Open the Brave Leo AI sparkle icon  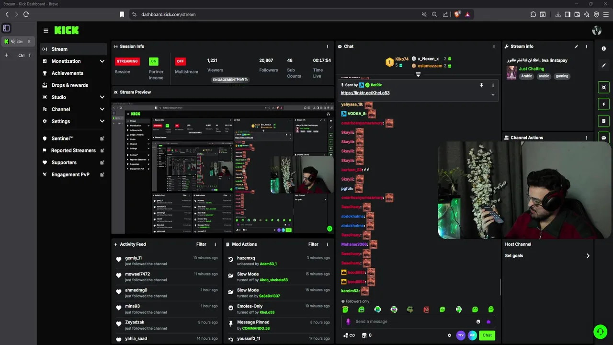click(587, 14)
